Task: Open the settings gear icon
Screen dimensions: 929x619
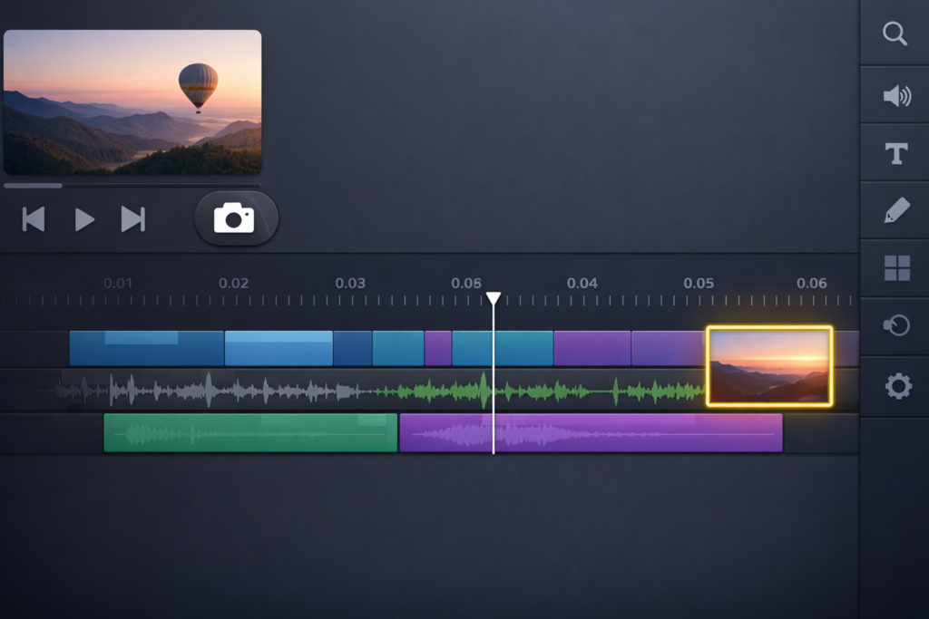Action: [x=896, y=387]
